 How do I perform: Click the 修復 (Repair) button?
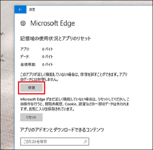(31, 88)
